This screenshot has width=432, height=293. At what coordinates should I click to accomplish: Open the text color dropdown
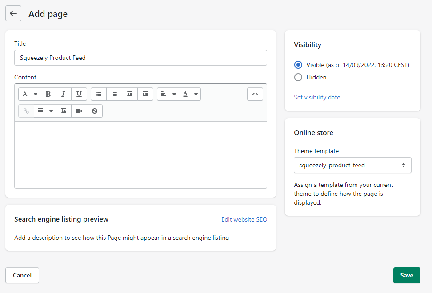pos(190,94)
